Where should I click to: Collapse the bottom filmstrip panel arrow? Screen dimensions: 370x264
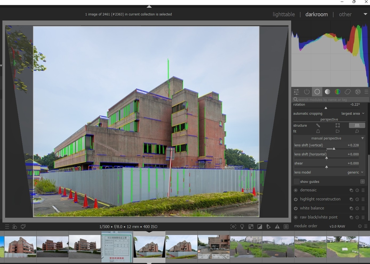click(x=149, y=263)
